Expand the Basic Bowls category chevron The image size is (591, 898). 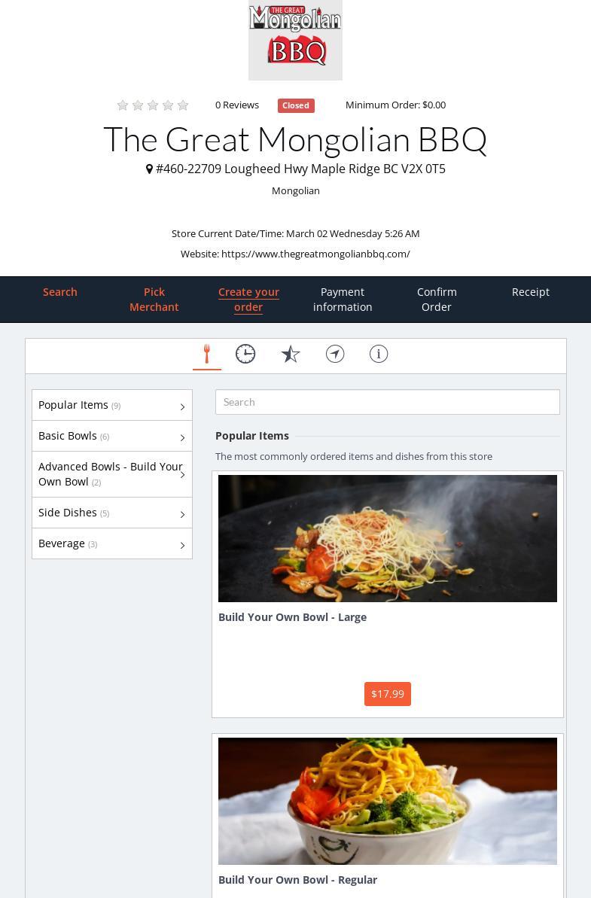click(x=182, y=437)
